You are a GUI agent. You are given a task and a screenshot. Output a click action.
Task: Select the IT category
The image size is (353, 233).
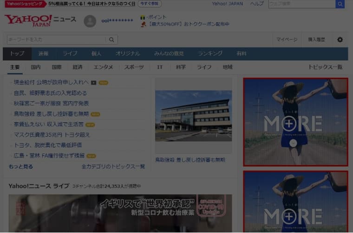click(160, 67)
